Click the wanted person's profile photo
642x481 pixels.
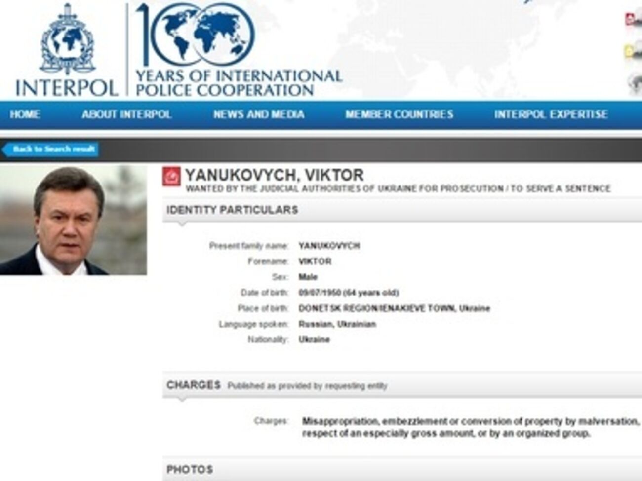tap(73, 220)
